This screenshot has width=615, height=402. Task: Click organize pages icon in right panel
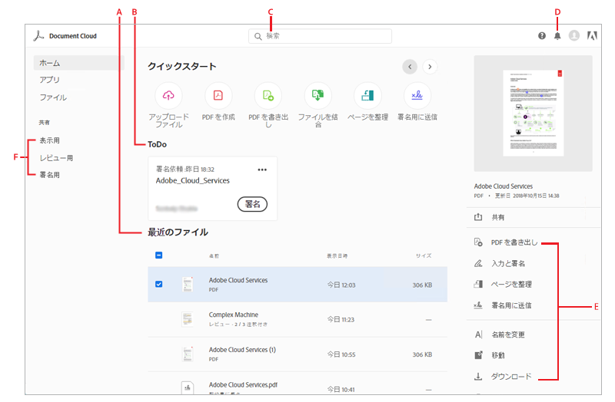coord(478,284)
